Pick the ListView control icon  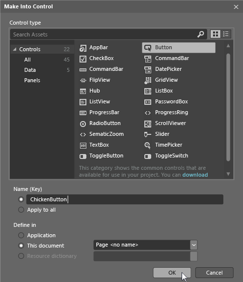[x=83, y=102]
